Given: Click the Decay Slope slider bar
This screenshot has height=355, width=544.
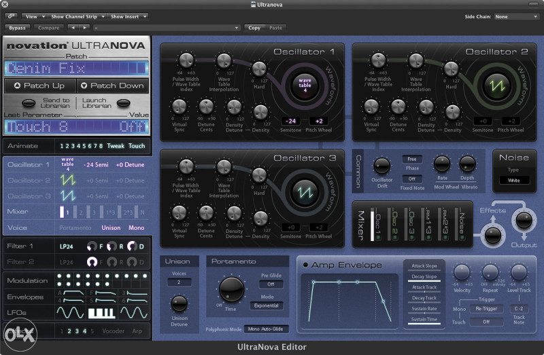Looking at the screenshot, I should pos(424,281).
